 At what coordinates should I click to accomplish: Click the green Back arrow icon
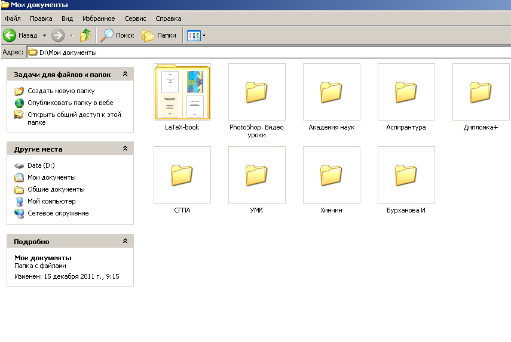[10, 35]
